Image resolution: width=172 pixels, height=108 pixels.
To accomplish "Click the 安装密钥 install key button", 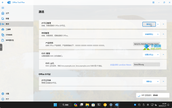I will point(149,34).
